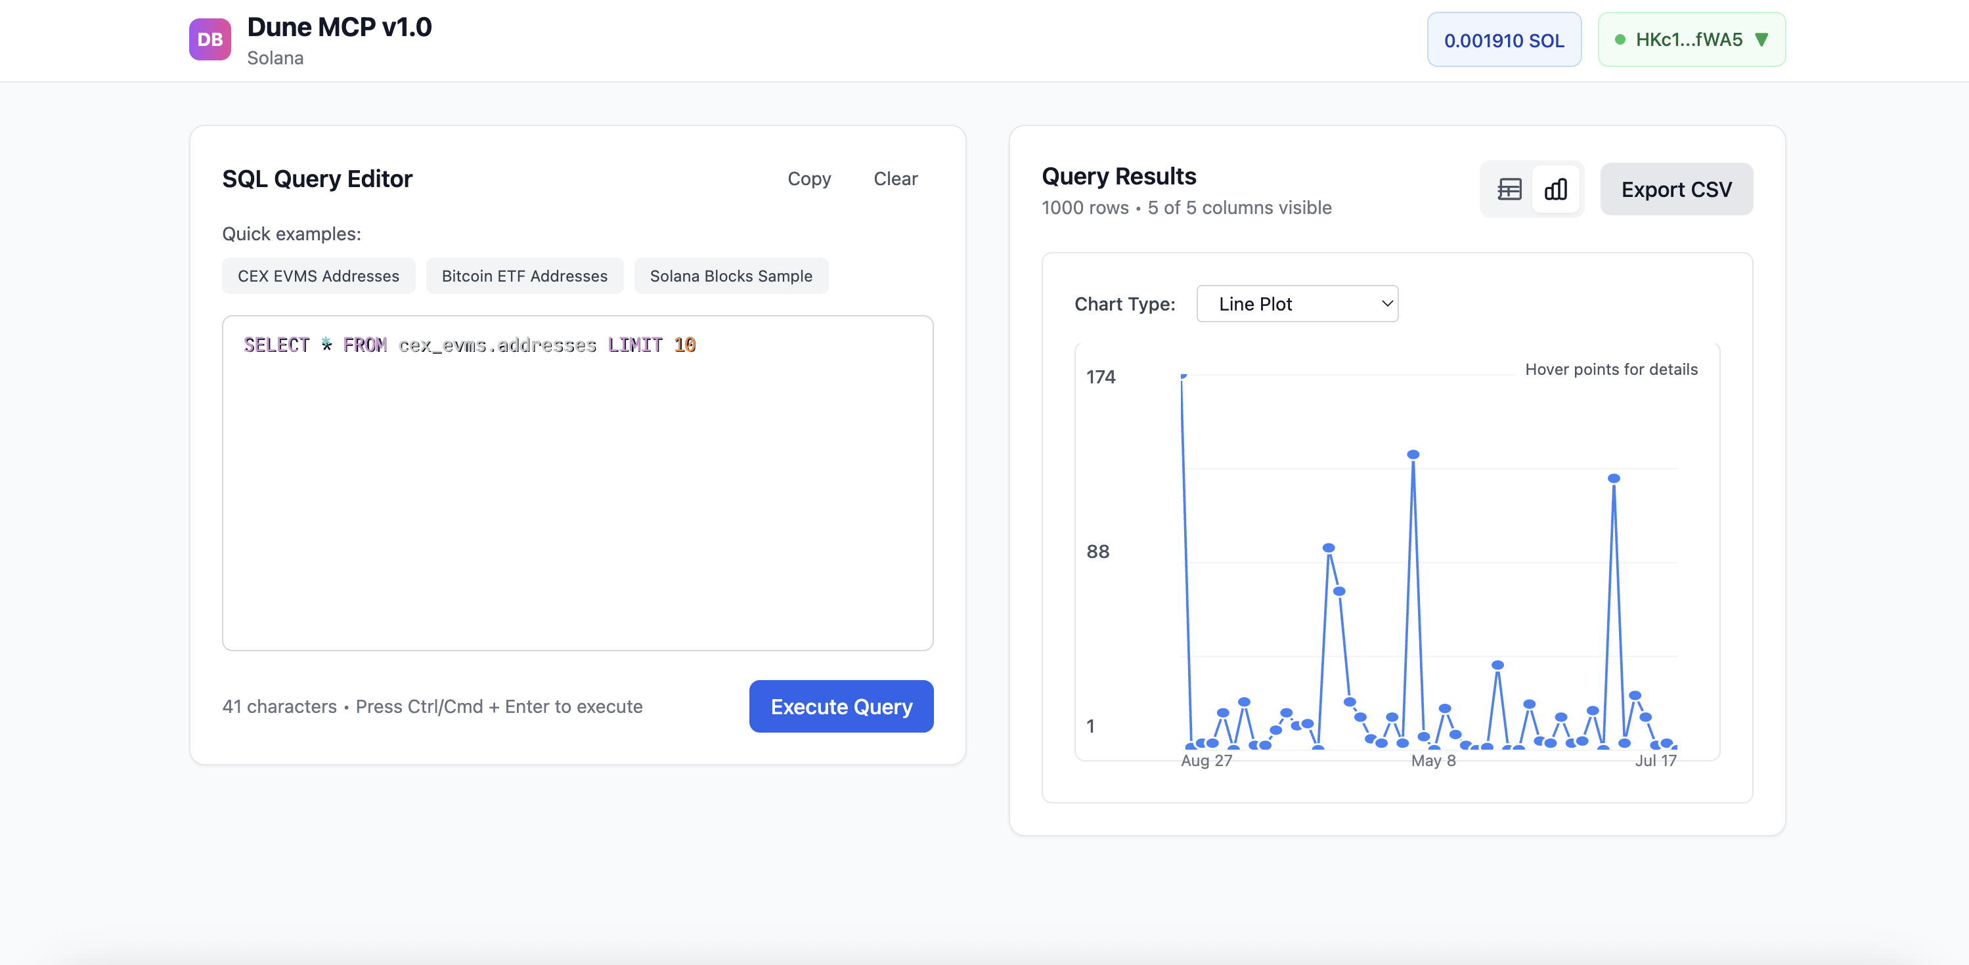Image resolution: width=1969 pixels, height=965 pixels.
Task: Expand wallet menu triangle arrow
Action: coord(1762,40)
